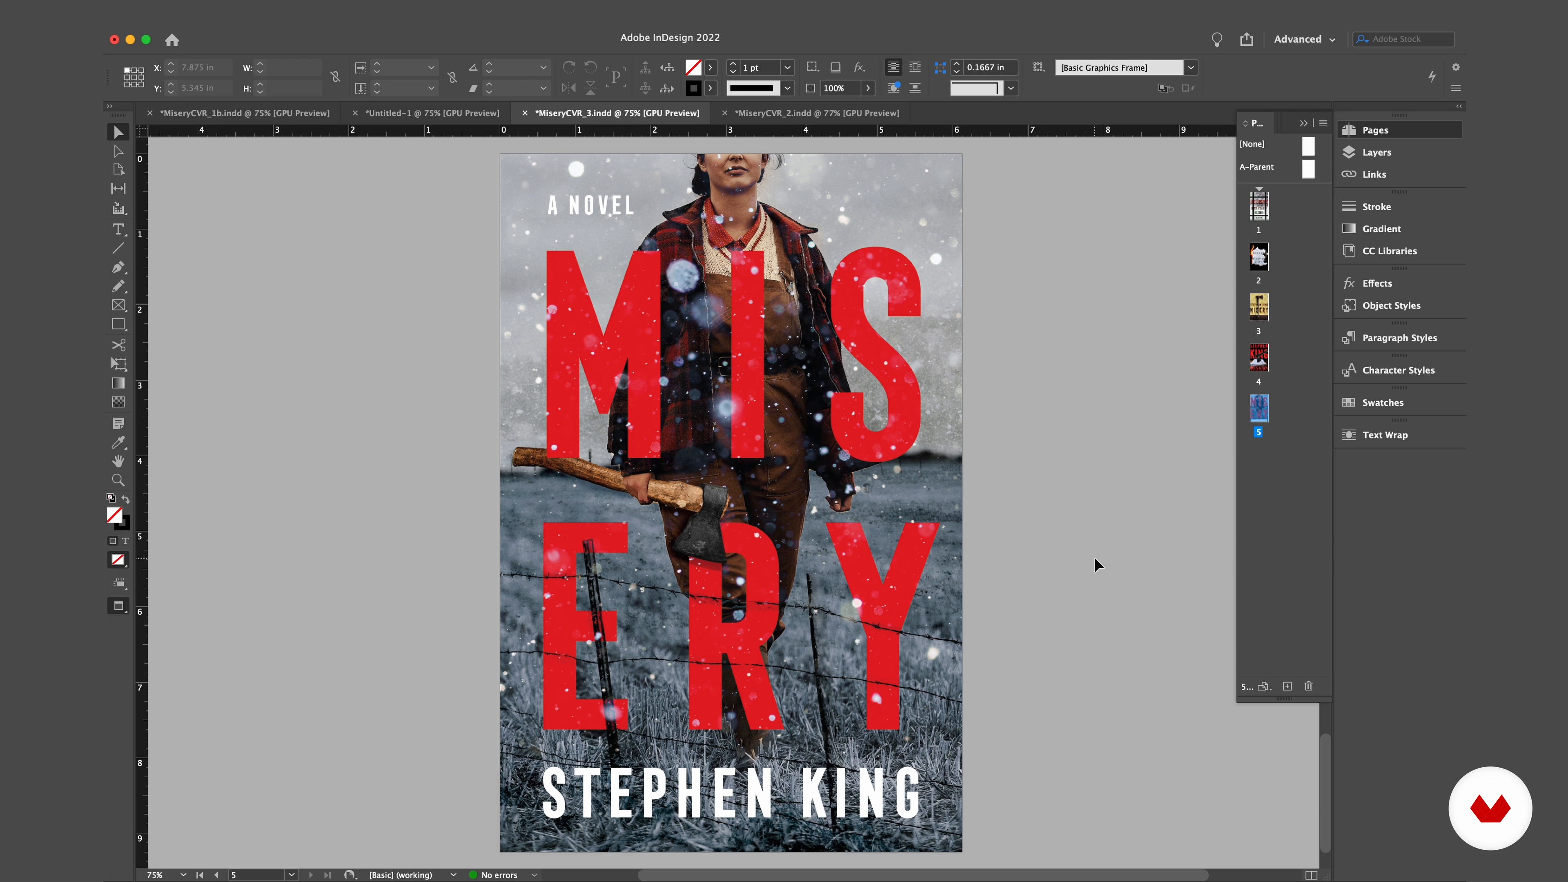
Task: Click the reference point locator grid
Action: tap(134, 77)
